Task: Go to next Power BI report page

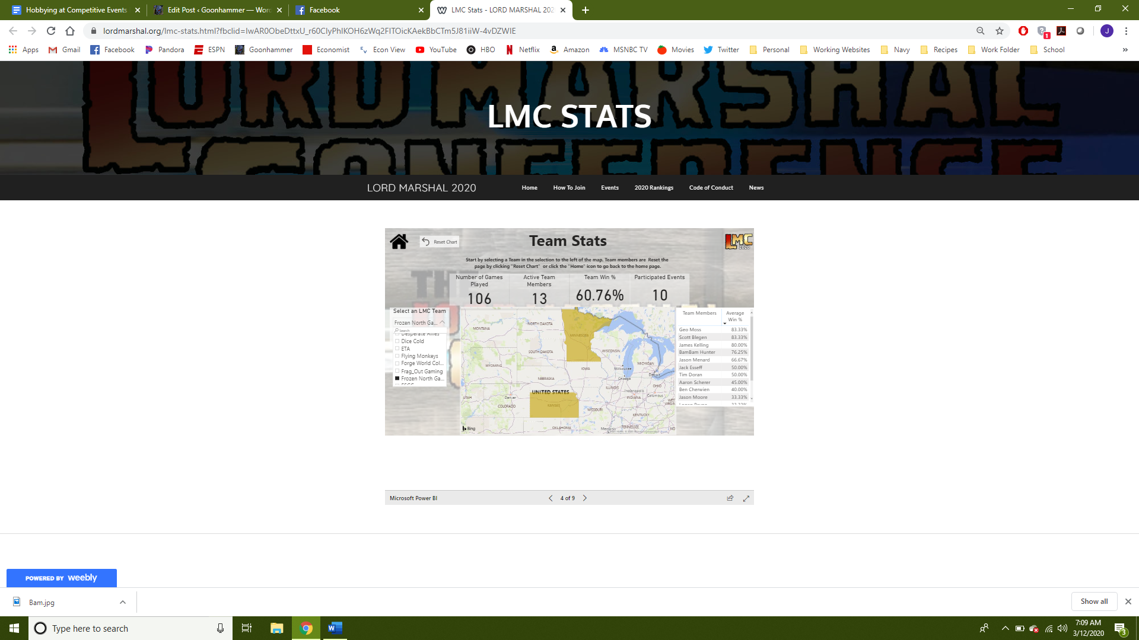Action: 585,498
